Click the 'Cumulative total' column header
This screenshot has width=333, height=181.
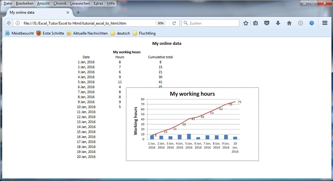click(x=160, y=57)
